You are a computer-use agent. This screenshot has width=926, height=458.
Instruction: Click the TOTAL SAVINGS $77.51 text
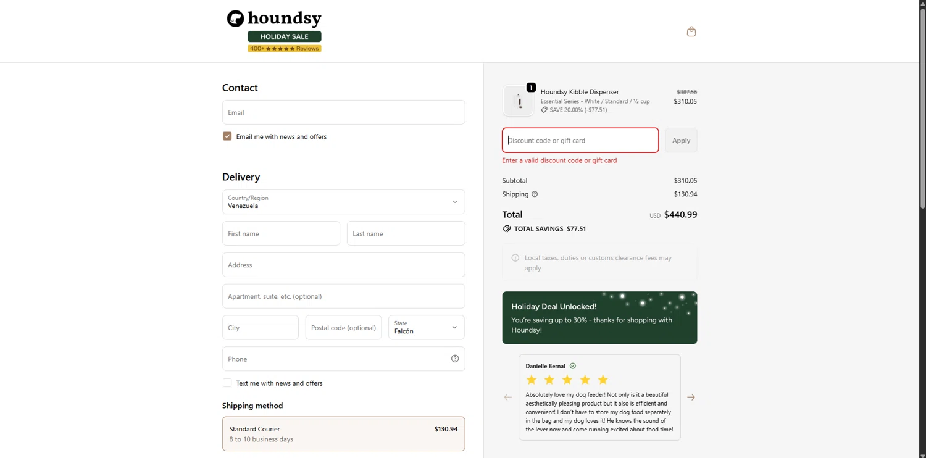550,228
